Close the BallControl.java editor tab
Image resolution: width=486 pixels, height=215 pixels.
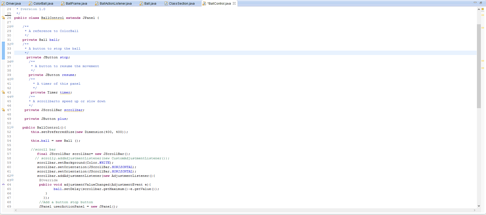coord(234,3)
